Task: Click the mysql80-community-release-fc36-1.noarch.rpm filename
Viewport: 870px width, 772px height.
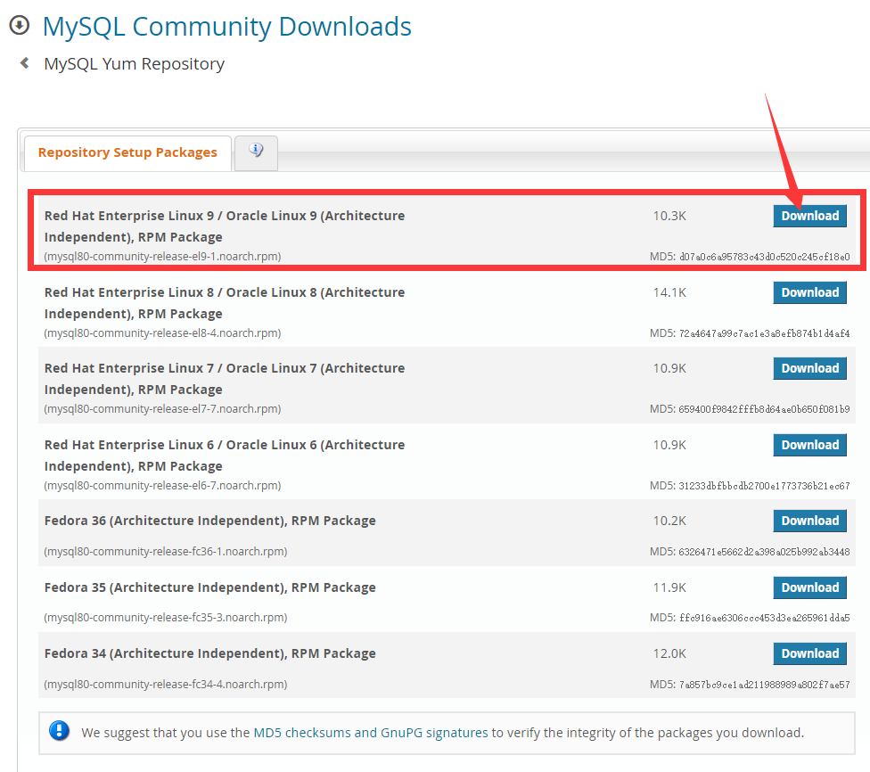Action: (166, 552)
